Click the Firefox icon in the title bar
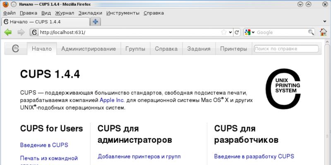The image size is (331, 165). click(x=5, y=4)
